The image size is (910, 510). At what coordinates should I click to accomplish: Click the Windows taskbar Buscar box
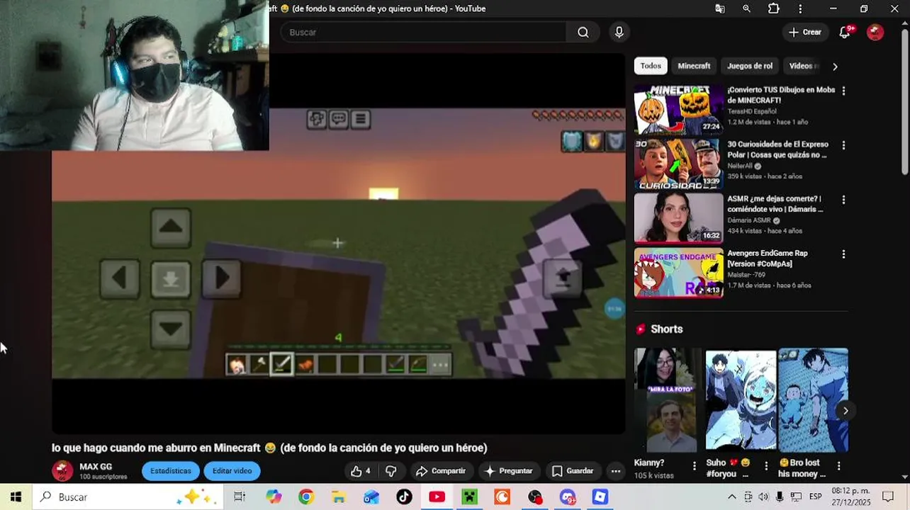[128, 497]
